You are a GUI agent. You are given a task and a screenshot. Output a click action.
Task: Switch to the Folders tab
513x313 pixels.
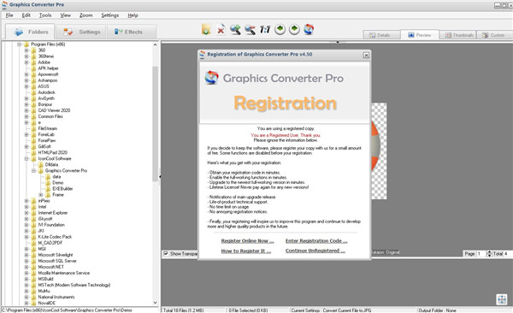(x=30, y=32)
